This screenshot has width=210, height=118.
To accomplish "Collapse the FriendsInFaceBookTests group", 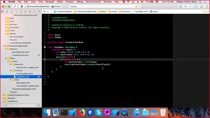I will point(4,46).
